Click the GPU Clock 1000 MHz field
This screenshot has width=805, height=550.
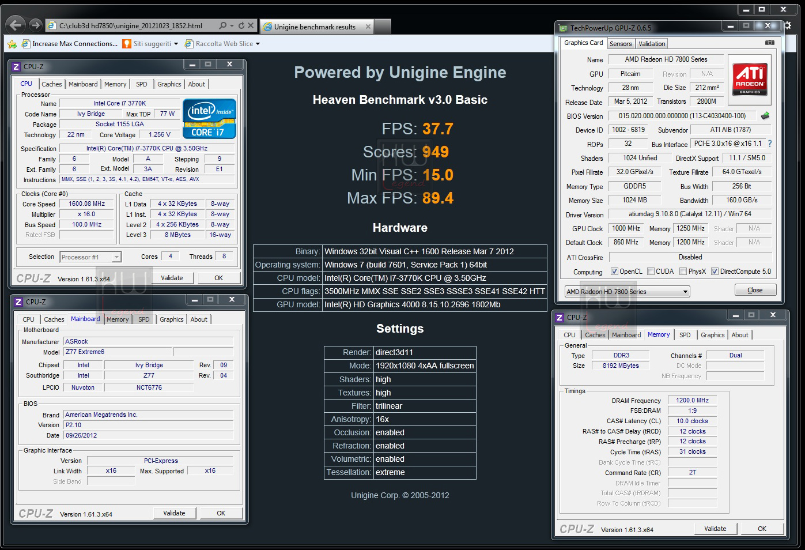(x=626, y=228)
